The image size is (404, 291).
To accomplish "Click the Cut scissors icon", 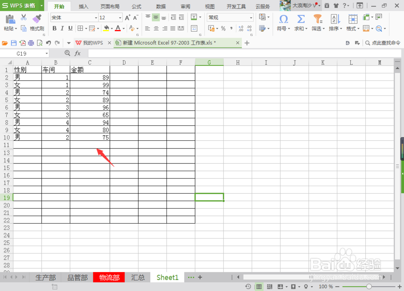I will click(x=24, y=17).
